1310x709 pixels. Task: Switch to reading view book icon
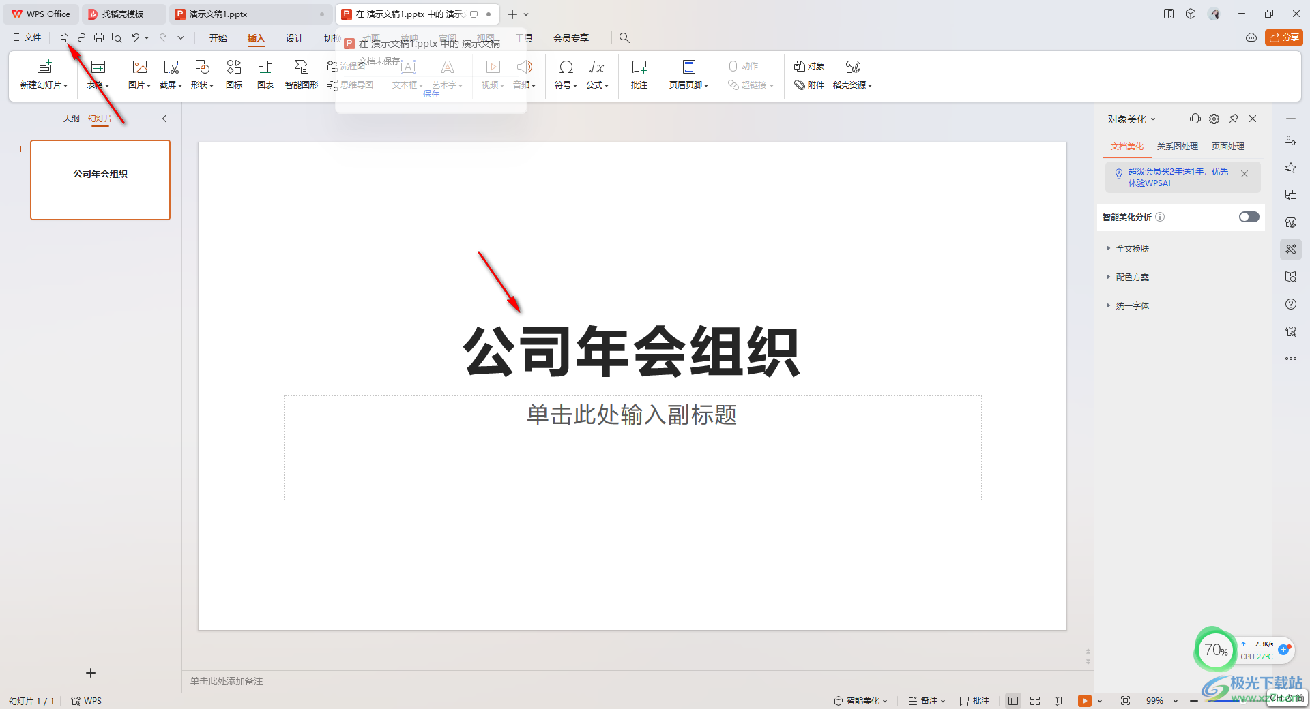pyautogui.click(x=1057, y=701)
